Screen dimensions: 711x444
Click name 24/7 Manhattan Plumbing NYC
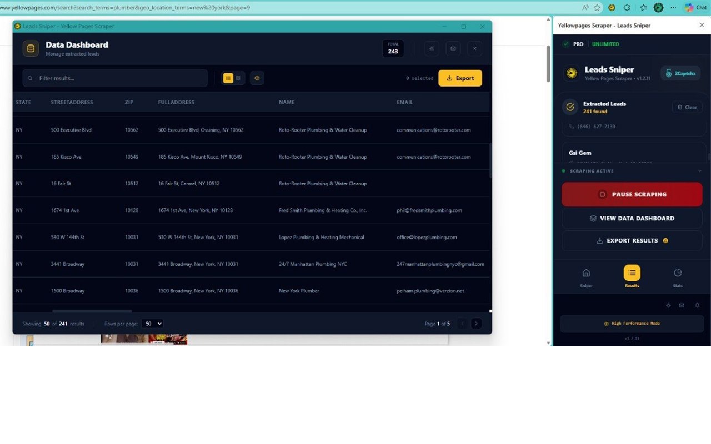point(313,264)
